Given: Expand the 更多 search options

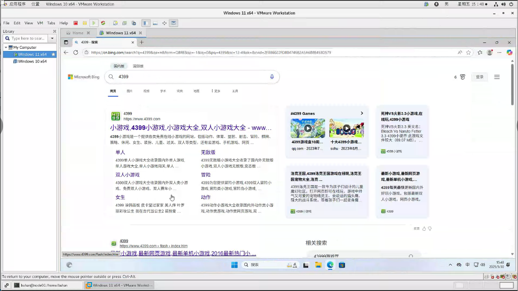Looking at the screenshot, I should coord(216,91).
